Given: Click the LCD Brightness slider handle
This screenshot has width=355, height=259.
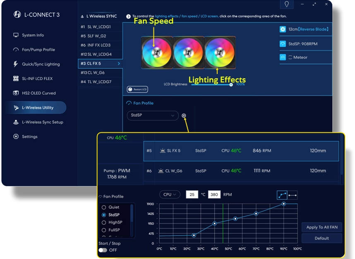Looking at the screenshot, I should (231, 85).
